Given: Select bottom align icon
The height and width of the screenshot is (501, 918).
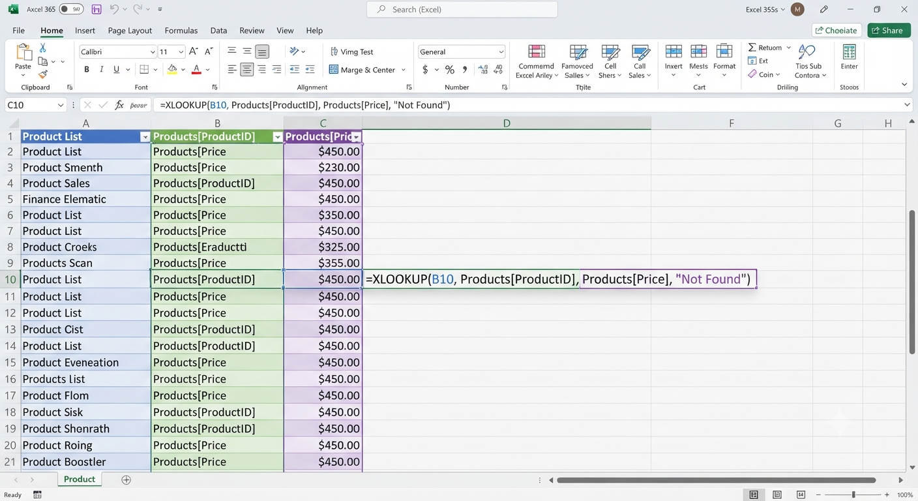Looking at the screenshot, I should pyautogui.click(x=262, y=52).
